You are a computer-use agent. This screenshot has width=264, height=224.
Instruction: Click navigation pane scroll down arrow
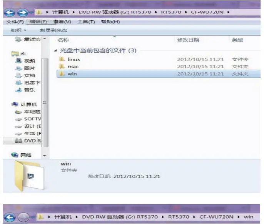pos(45,156)
